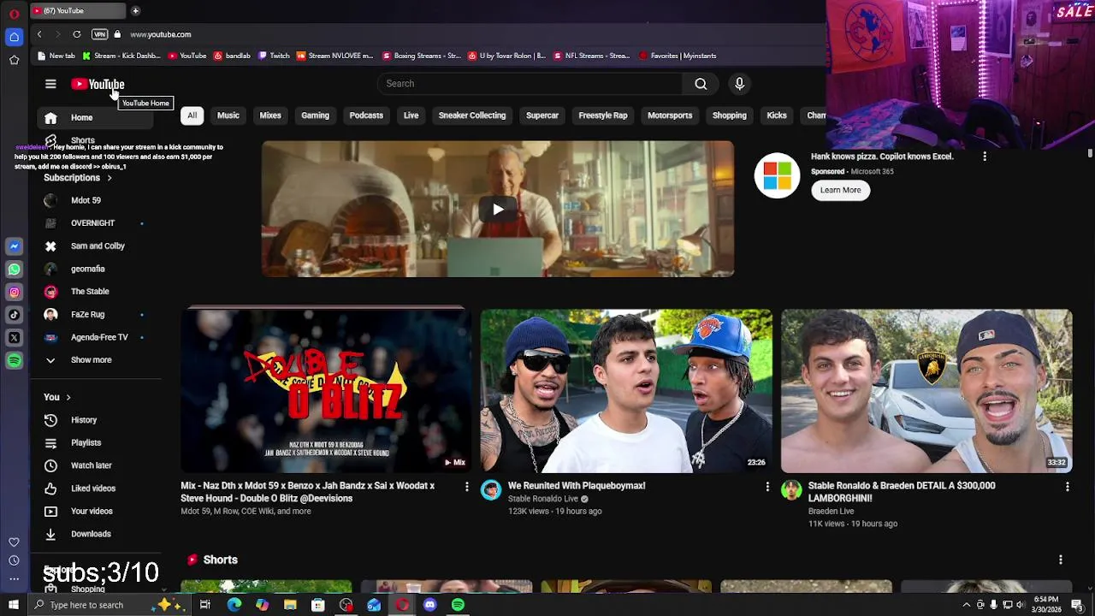Open Task View on taskbar
Screen dimensions: 1095x616
click(204, 605)
